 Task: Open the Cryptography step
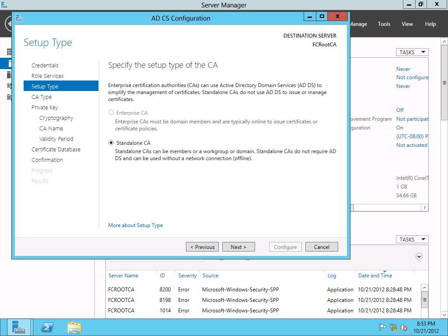(56, 118)
